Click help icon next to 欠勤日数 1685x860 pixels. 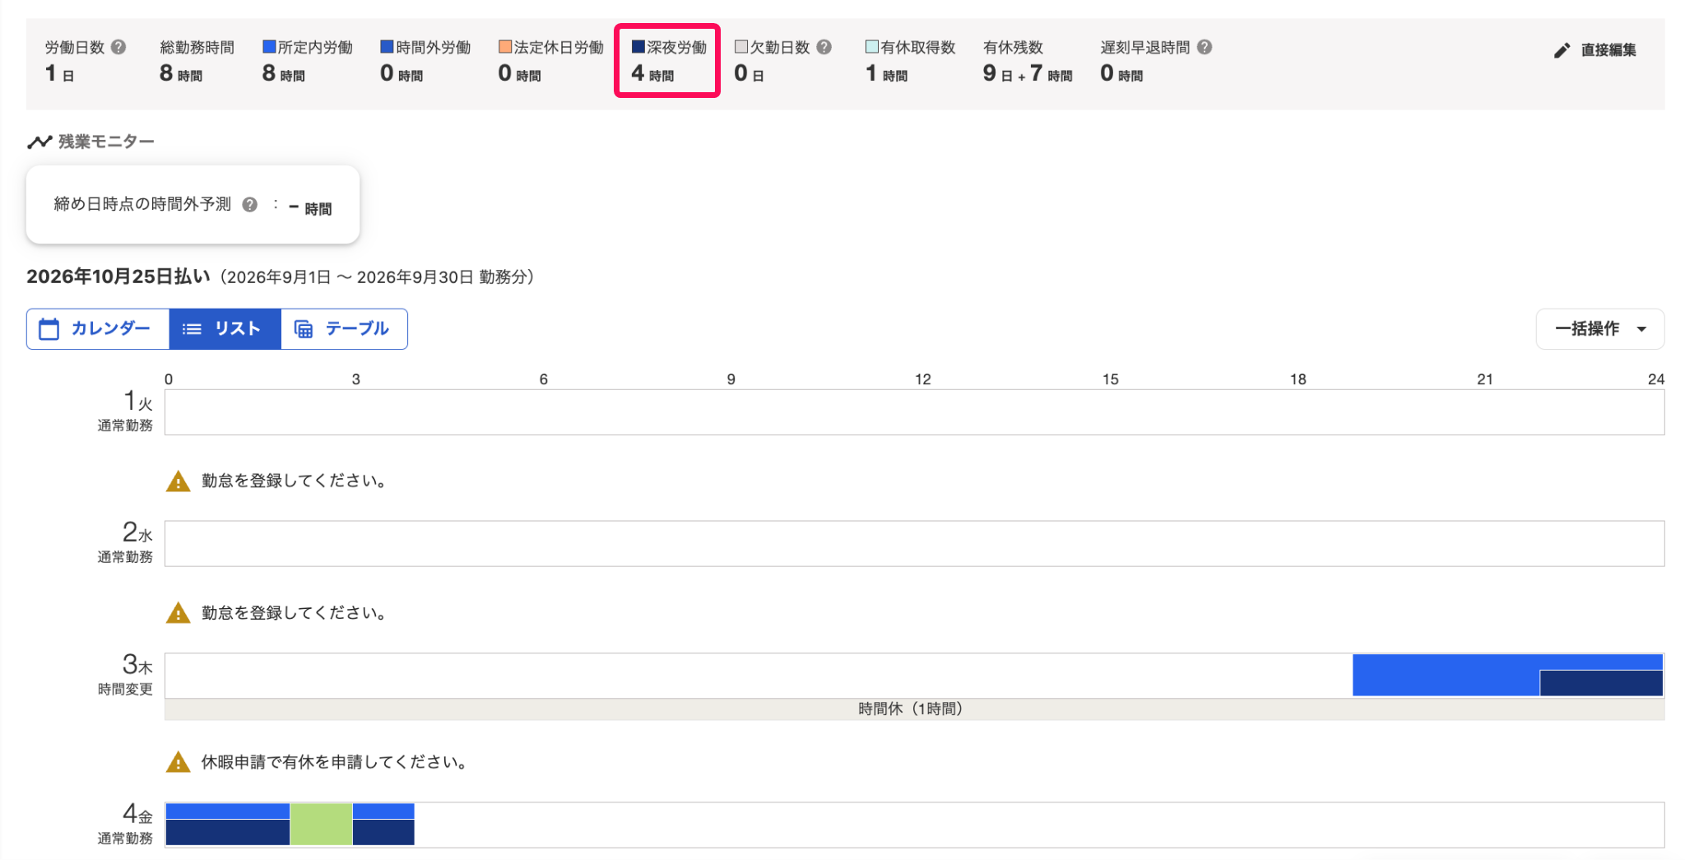point(824,47)
